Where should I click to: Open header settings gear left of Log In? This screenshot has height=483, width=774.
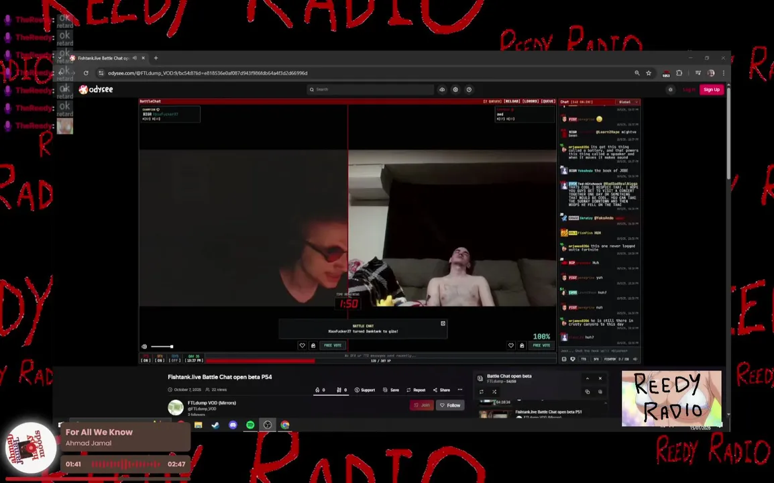pyautogui.click(x=670, y=89)
